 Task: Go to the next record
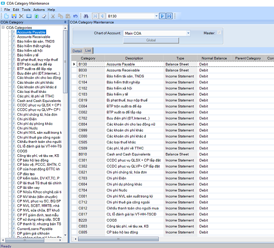(x=162, y=16)
